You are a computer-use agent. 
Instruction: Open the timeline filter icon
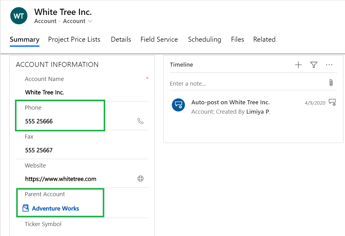(314, 65)
